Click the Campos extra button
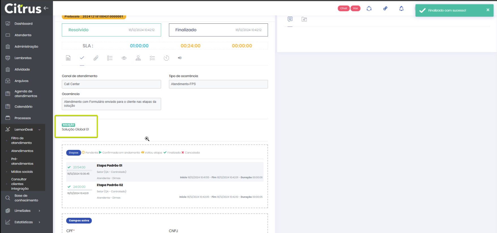Viewport: 497px width, 233px height. pos(79,221)
